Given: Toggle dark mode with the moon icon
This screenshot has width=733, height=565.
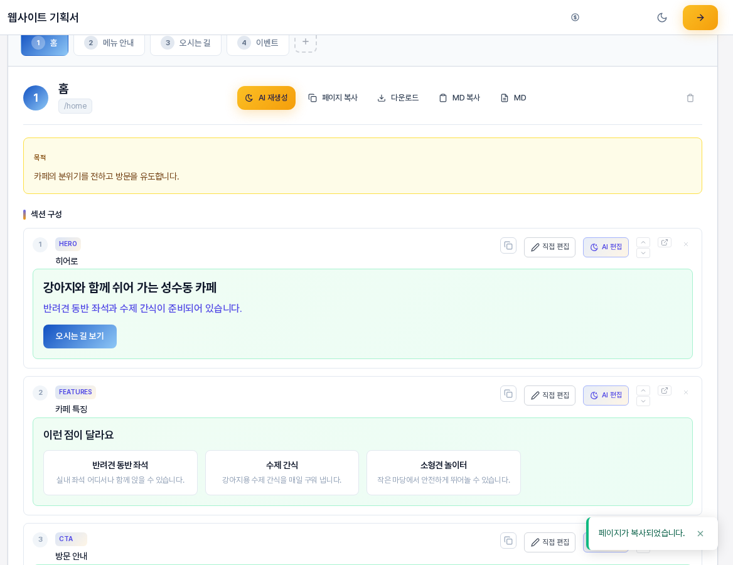Looking at the screenshot, I should pos(662,18).
